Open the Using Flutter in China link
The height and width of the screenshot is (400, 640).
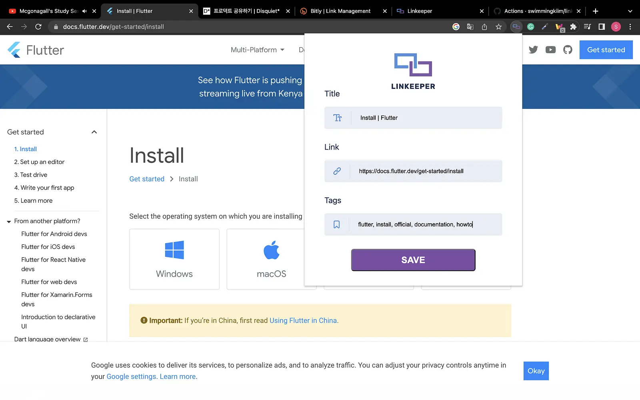click(303, 320)
